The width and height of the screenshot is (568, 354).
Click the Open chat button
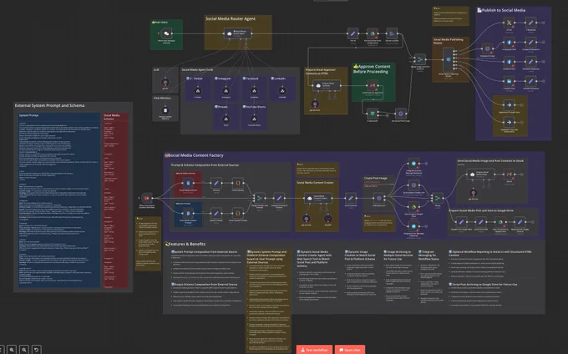pyautogui.click(x=350, y=350)
